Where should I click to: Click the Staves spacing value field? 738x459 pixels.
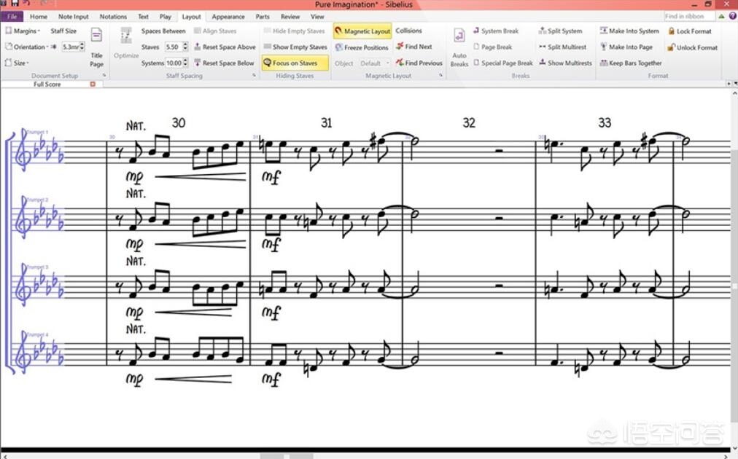click(x=173, y=47)
